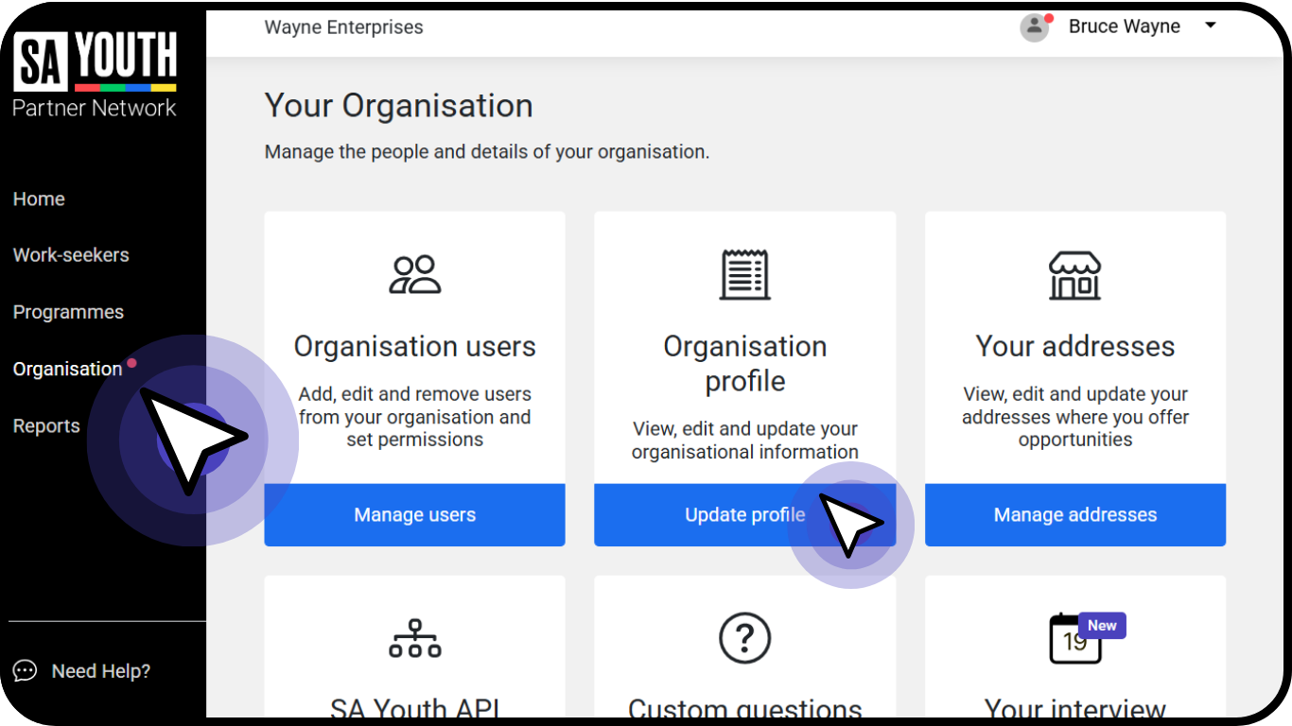The width and height of the screenshot is (1292, 726).
Task: Click the 'Manage the people and details' subtitle
Action: 487,151
